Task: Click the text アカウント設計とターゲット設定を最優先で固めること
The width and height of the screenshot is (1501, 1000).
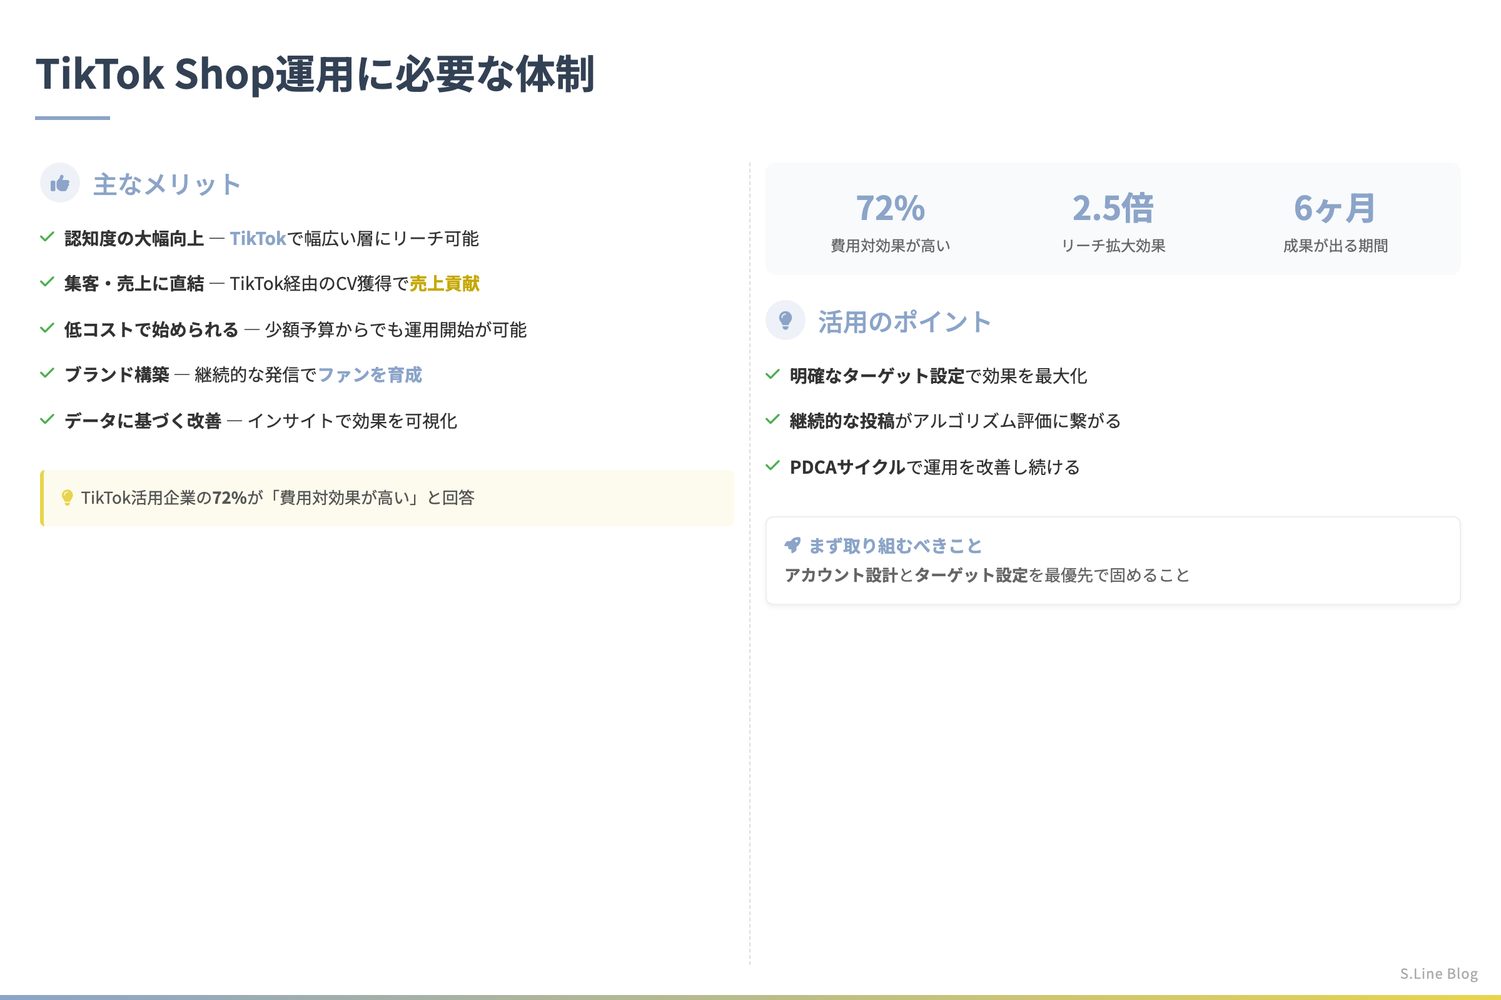Action: (x=988, y=575)
